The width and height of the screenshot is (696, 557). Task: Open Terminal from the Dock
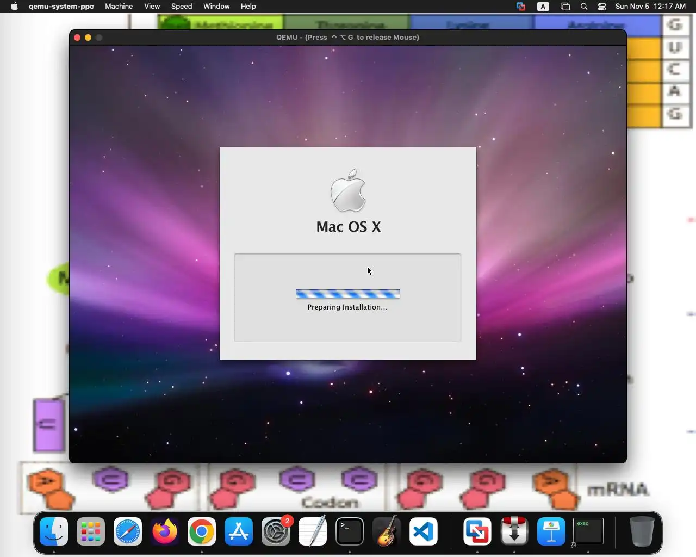(x=350, y=531)
